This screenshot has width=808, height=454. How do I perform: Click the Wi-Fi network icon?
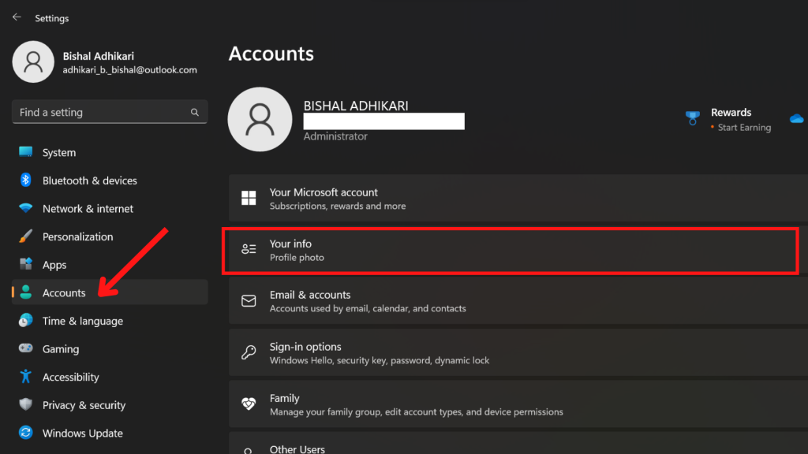click(25, 208)
